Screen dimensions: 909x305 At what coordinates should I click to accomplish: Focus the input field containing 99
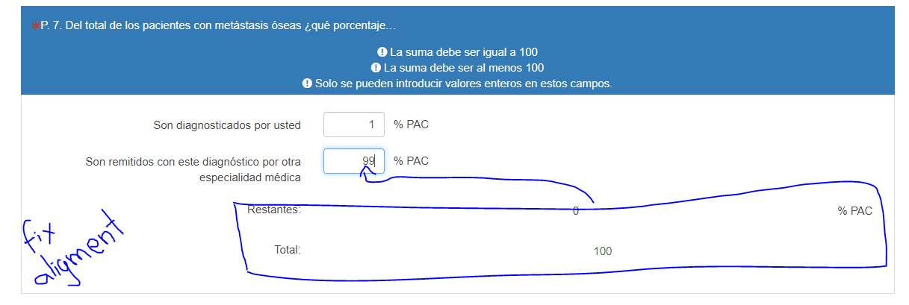click(353, 161)
